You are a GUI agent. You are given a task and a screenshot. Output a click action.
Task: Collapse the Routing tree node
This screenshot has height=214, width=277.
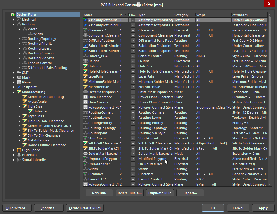pos(13,24)
